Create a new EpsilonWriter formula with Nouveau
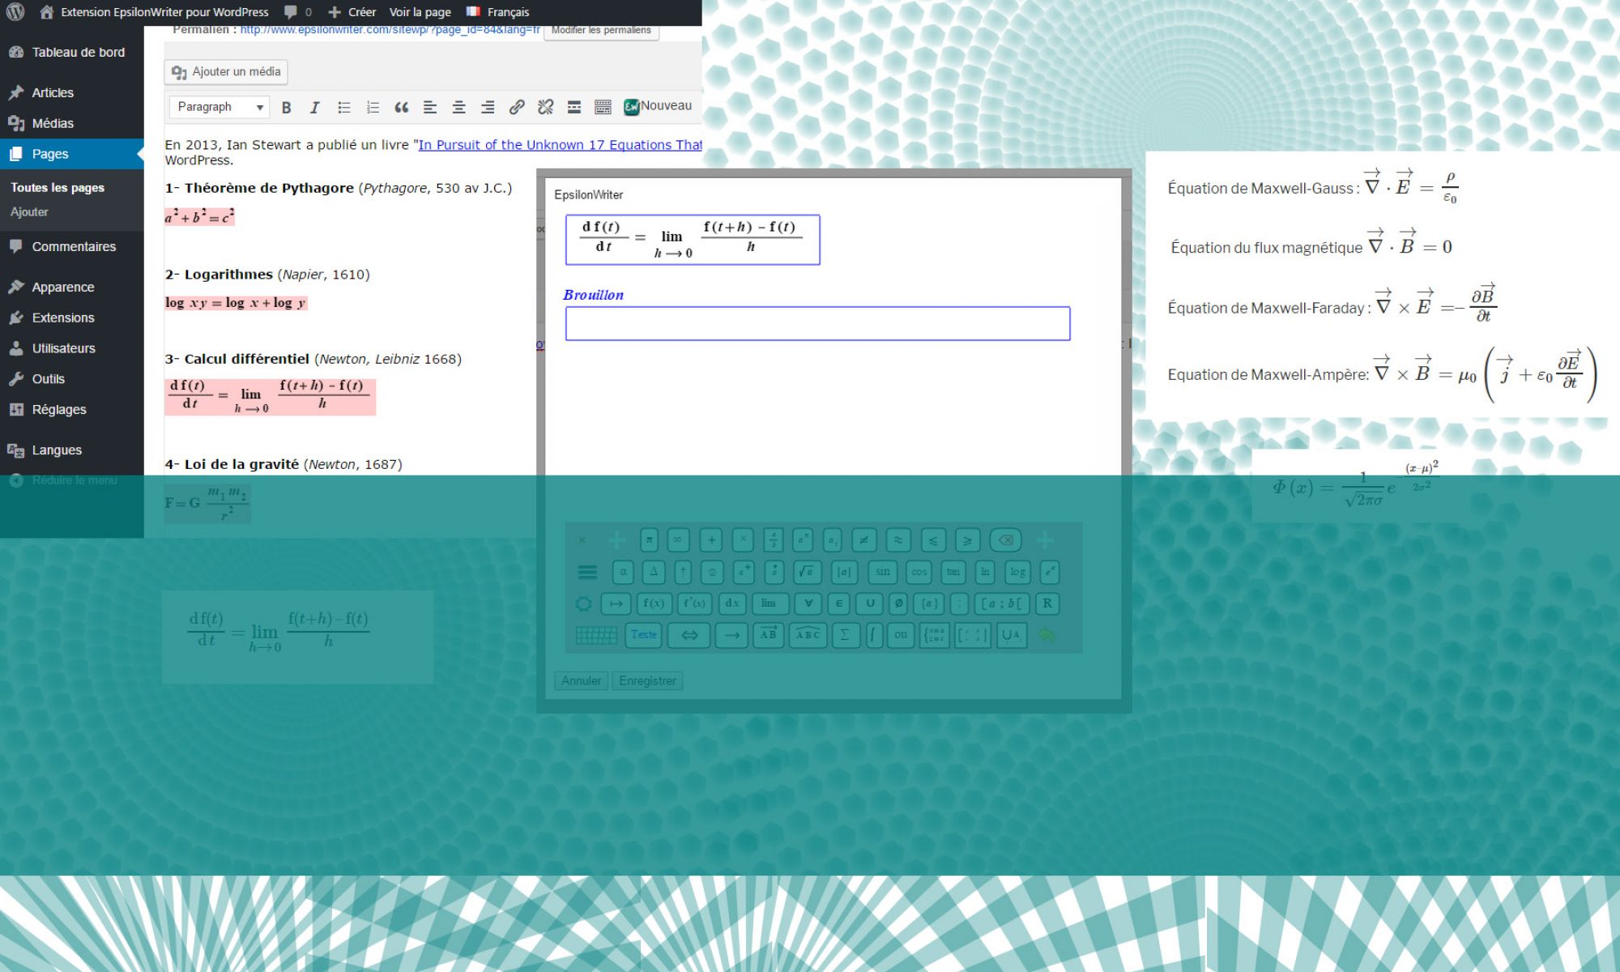Screen dimensions: 1620x972 [658, 106]
